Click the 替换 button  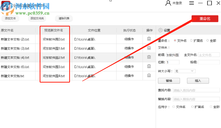(169, 81)
